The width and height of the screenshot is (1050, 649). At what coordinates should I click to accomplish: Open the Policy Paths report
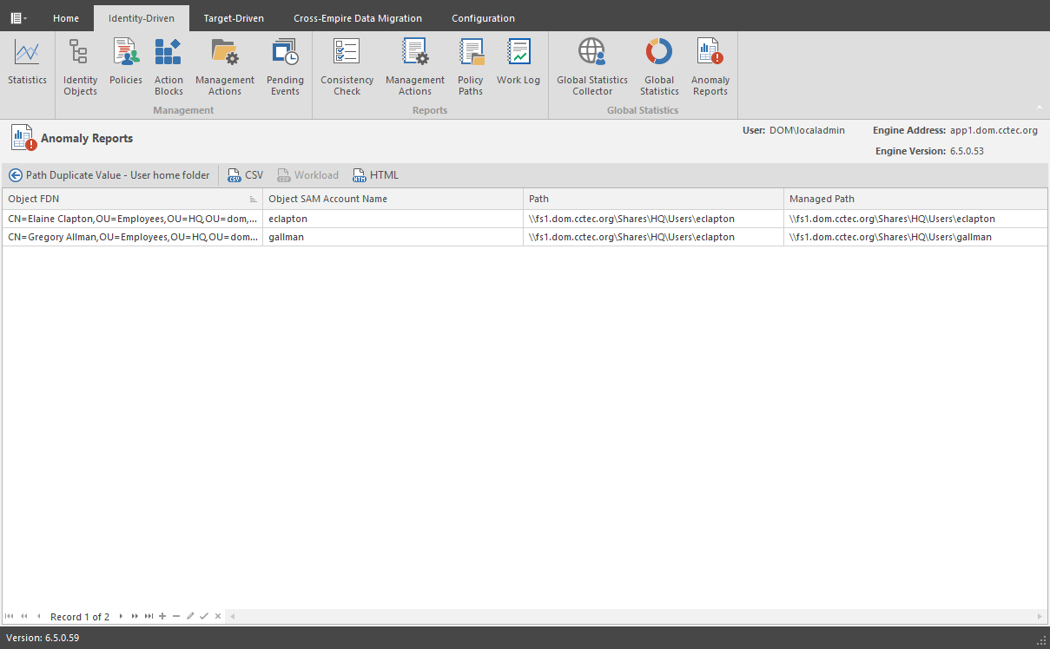pos(470,67)
